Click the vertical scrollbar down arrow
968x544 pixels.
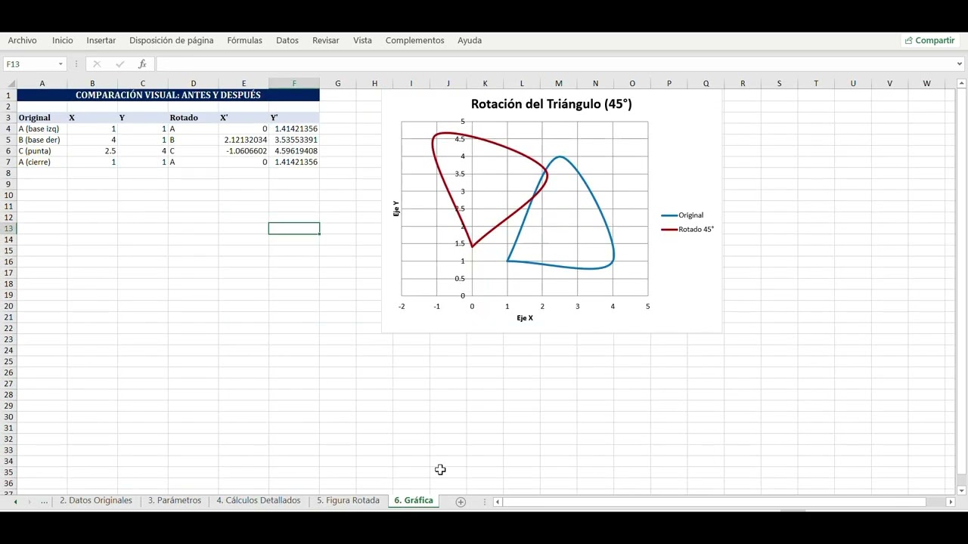[x=961, y=490]
